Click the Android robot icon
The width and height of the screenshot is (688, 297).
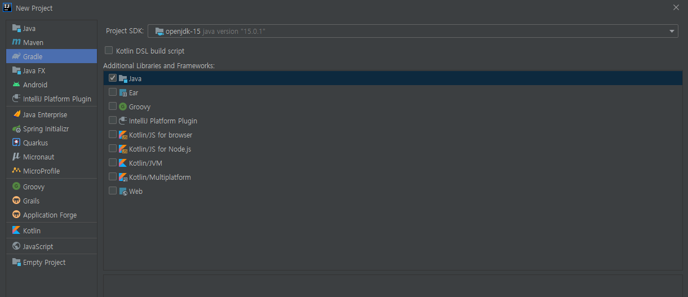pos(16,85)
